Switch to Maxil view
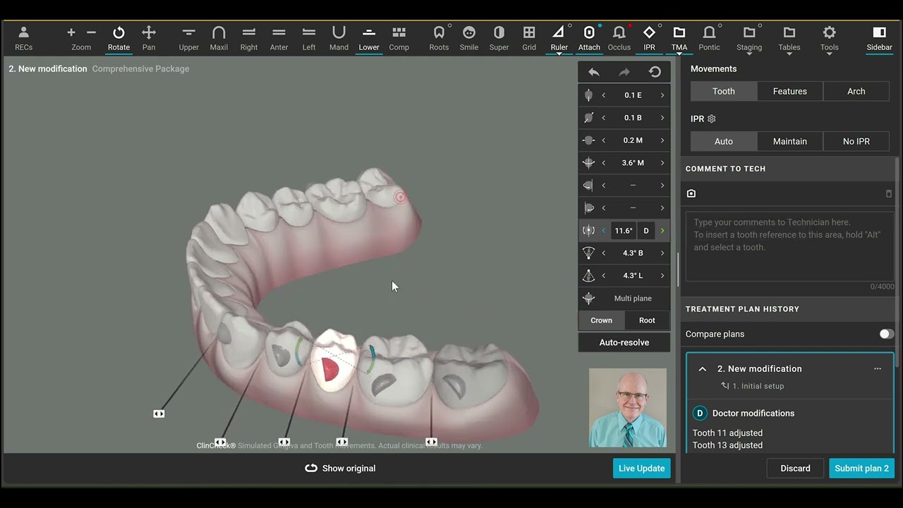Screen dimensions: 903x508 pyautogui.click(x=219, y=38)
